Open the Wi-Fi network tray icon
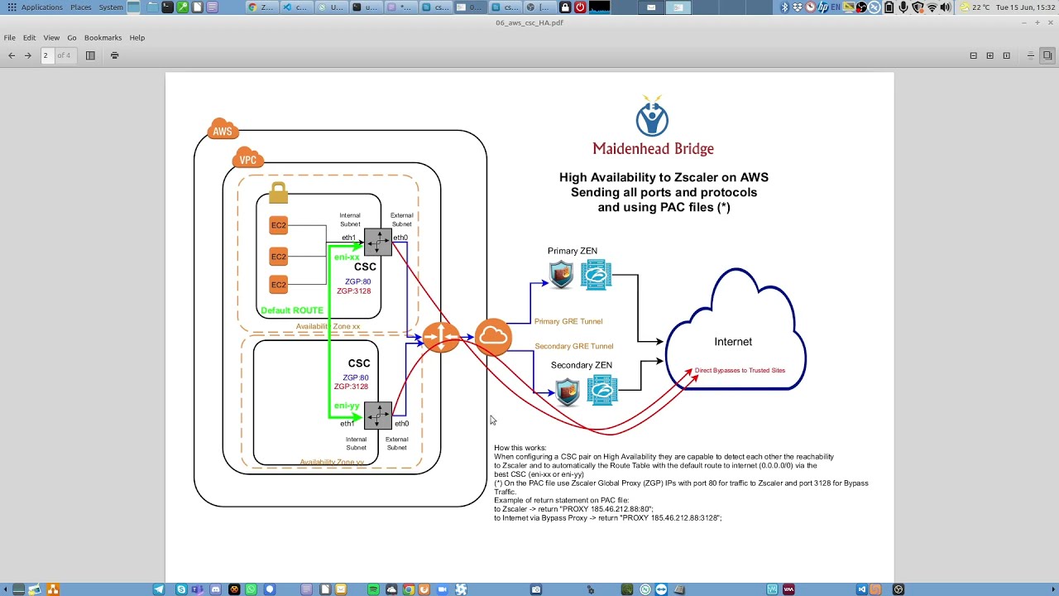This screenshot has height=596, width=1059. click(932, 7)
